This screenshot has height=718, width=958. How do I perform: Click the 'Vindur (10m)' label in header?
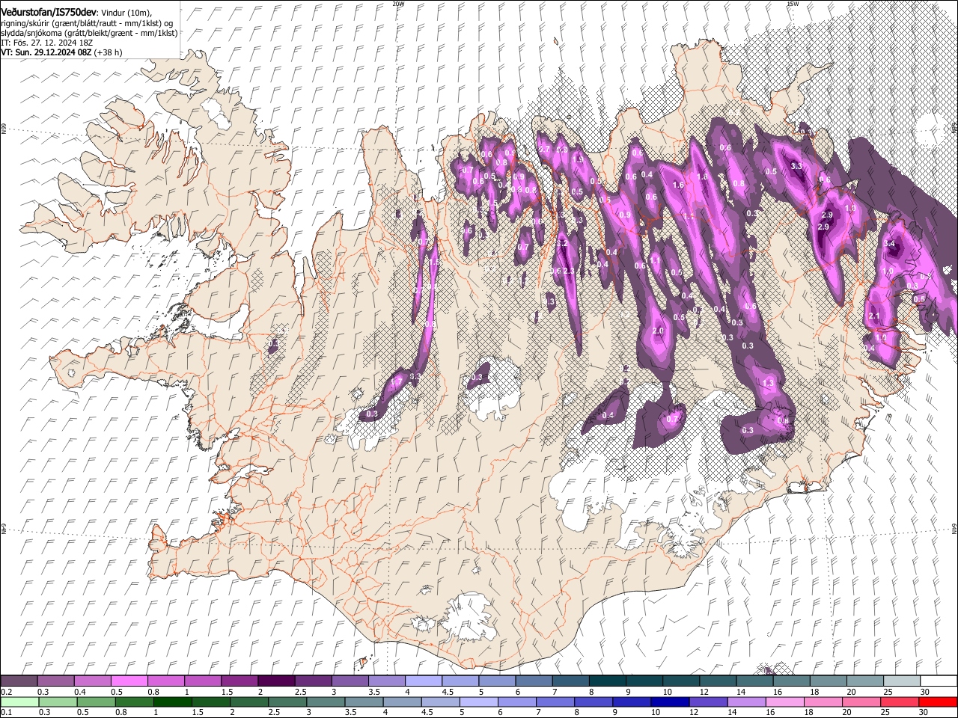coord(126,13)
